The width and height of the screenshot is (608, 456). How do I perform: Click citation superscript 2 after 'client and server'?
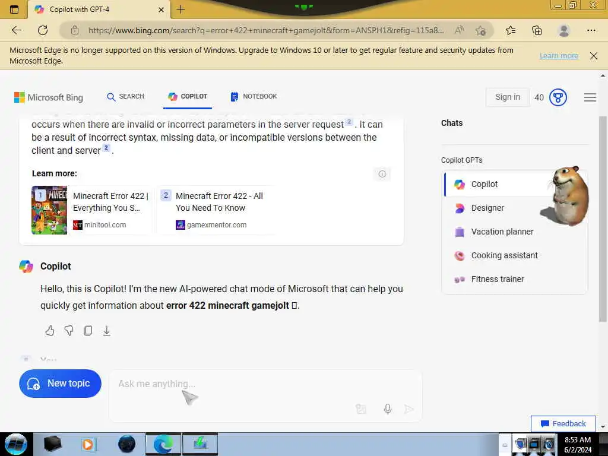click(106, 148)
